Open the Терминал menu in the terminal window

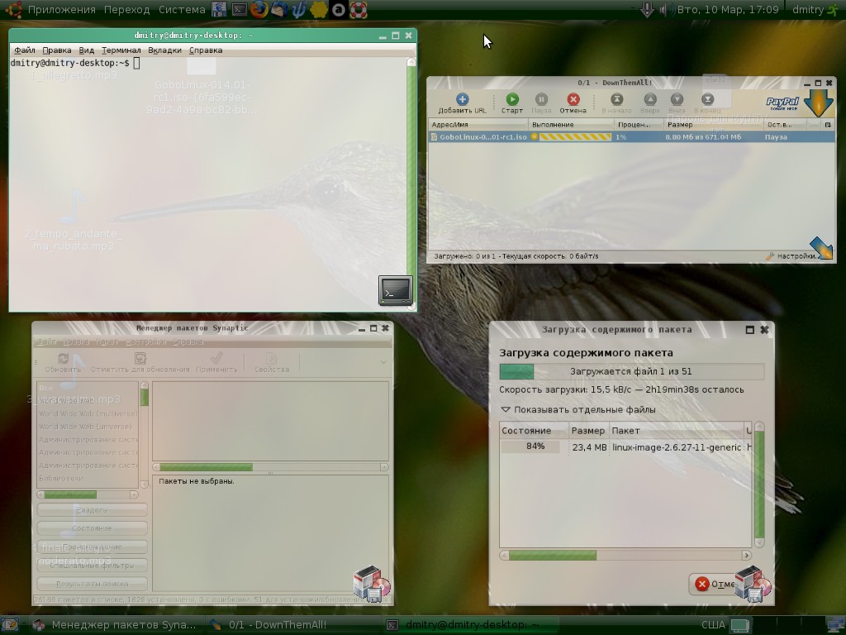click(x=121, y=50)
